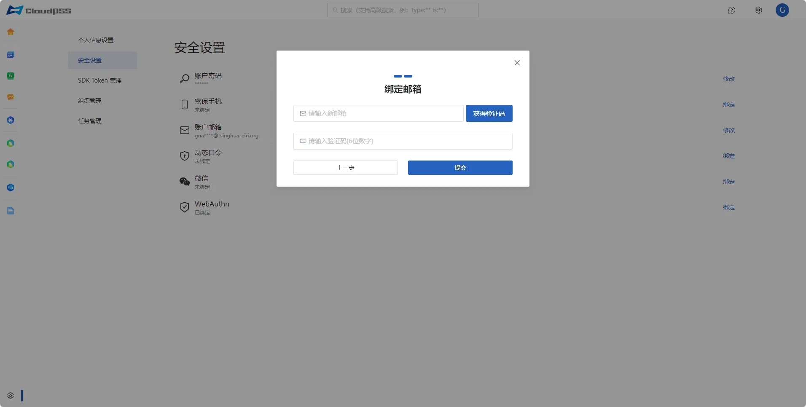Click the 已绑定 status under WebAuthn
806x407 pixels.
coord(202,213)
